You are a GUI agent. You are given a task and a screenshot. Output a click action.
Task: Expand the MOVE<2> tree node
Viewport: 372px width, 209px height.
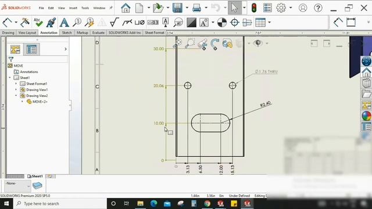pos(22,102)
